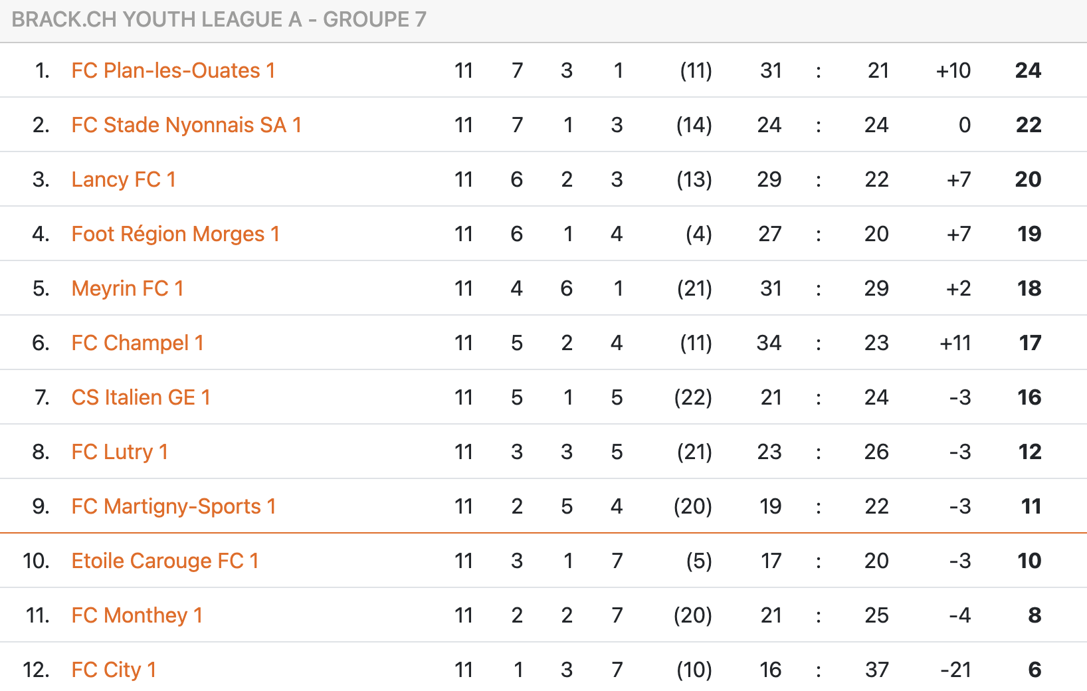The height and width of the screenshot is (691, 1087).
Task: Click the 8 points total of FC Monthey
Action: [1035, 615]
